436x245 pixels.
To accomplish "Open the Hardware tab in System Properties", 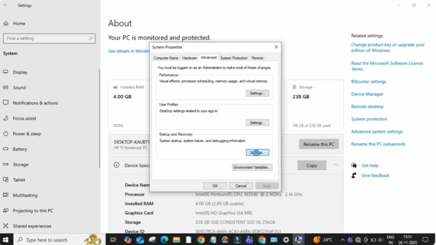I will coord(189,57).
